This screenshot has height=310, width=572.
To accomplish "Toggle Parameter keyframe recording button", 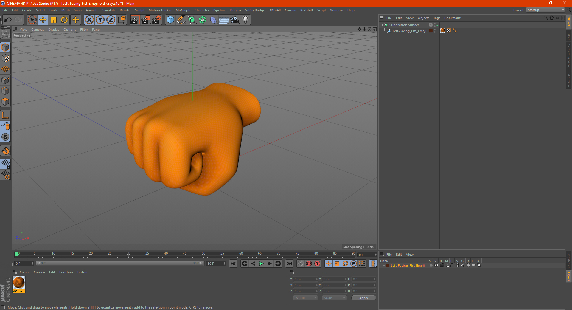I will pyautogui.click(x=354, y=263).
